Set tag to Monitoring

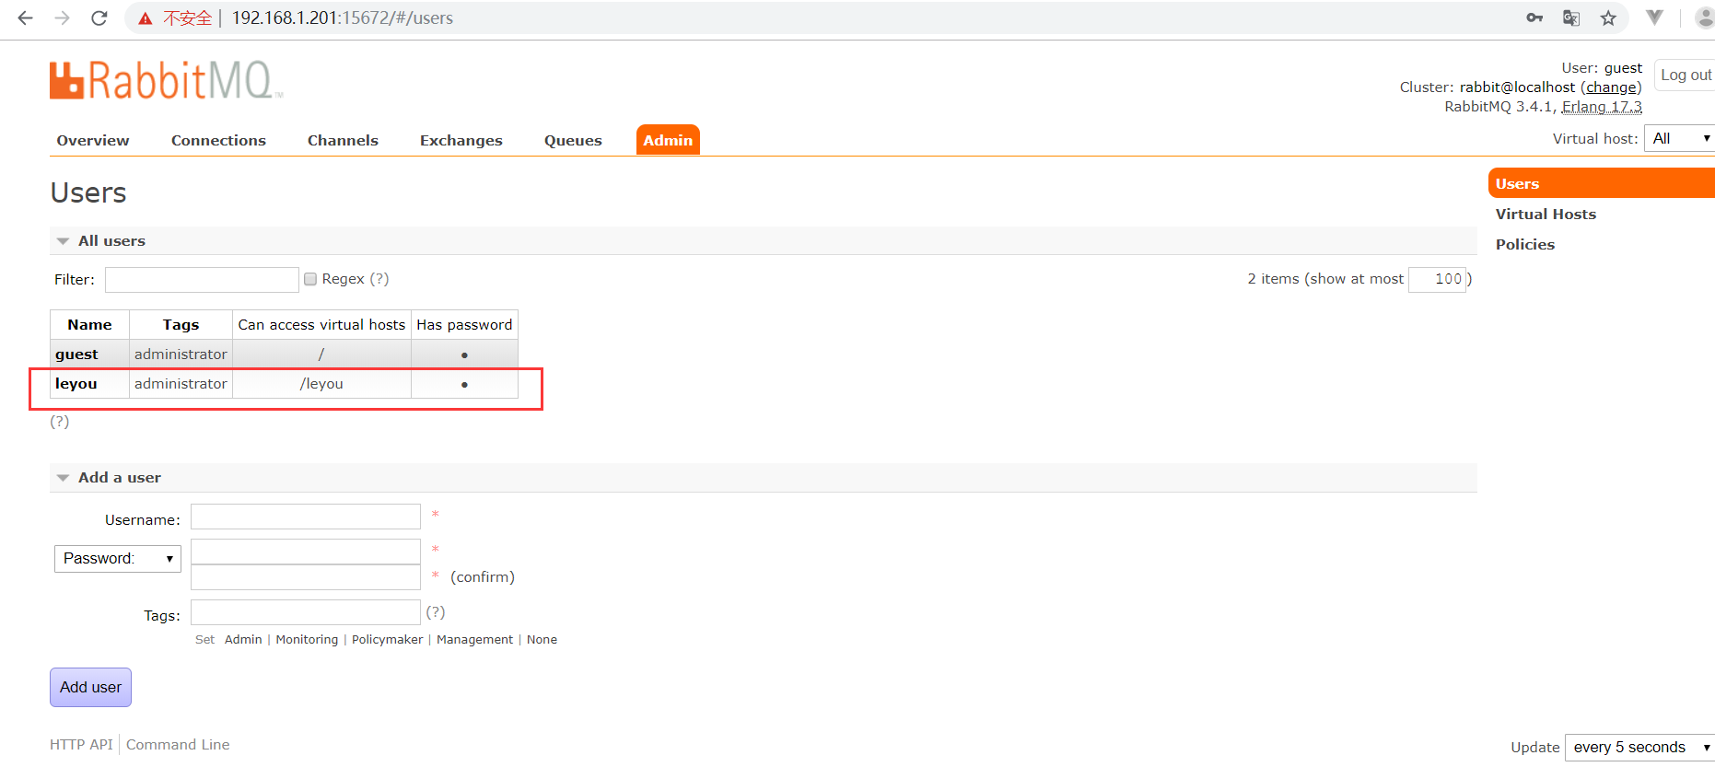[307, 639]
